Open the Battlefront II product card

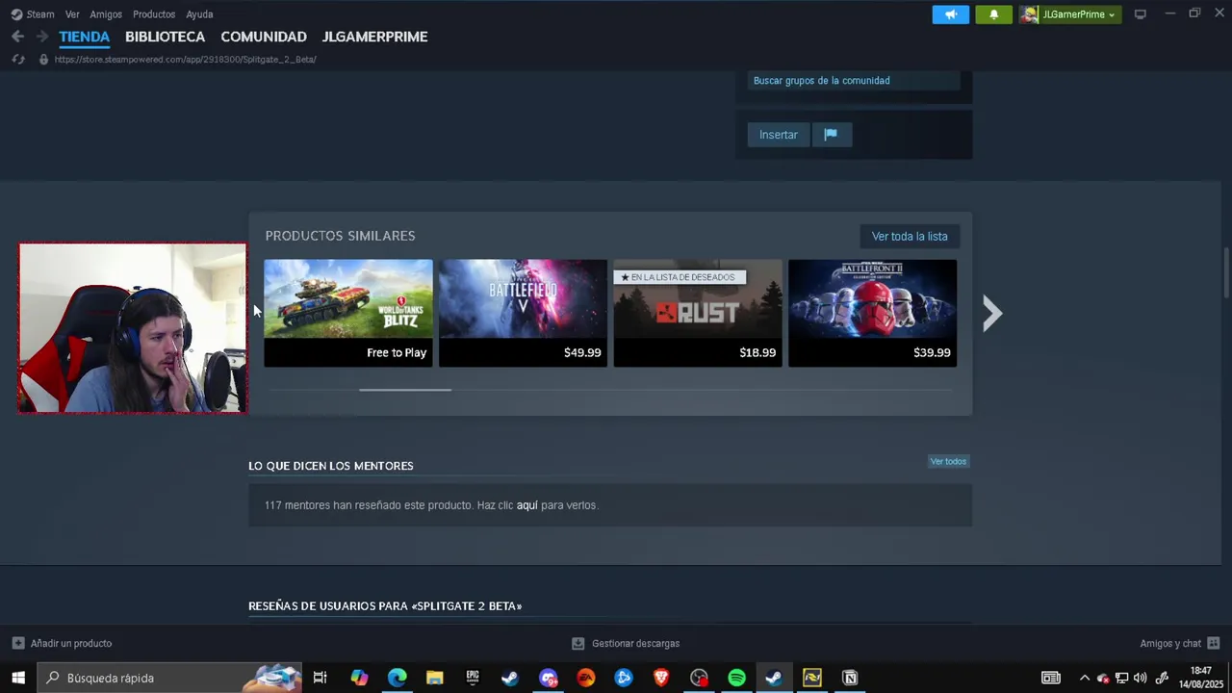pyautogui.click(x=872, y=313)
